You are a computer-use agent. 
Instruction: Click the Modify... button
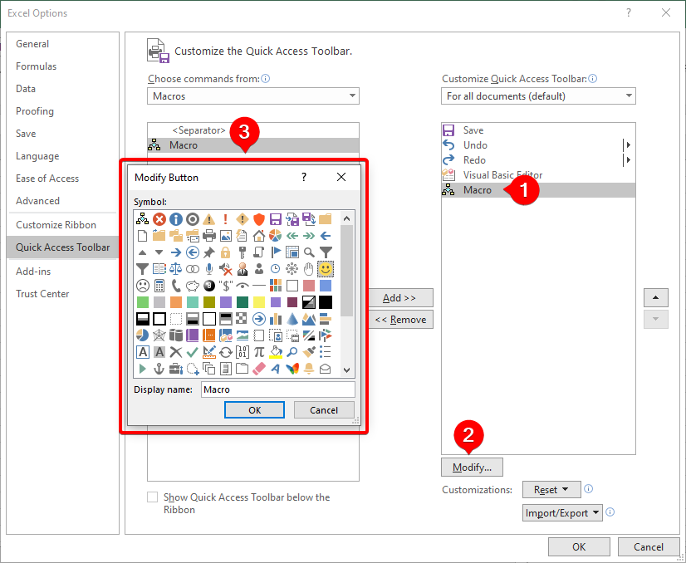coord(472,468)
